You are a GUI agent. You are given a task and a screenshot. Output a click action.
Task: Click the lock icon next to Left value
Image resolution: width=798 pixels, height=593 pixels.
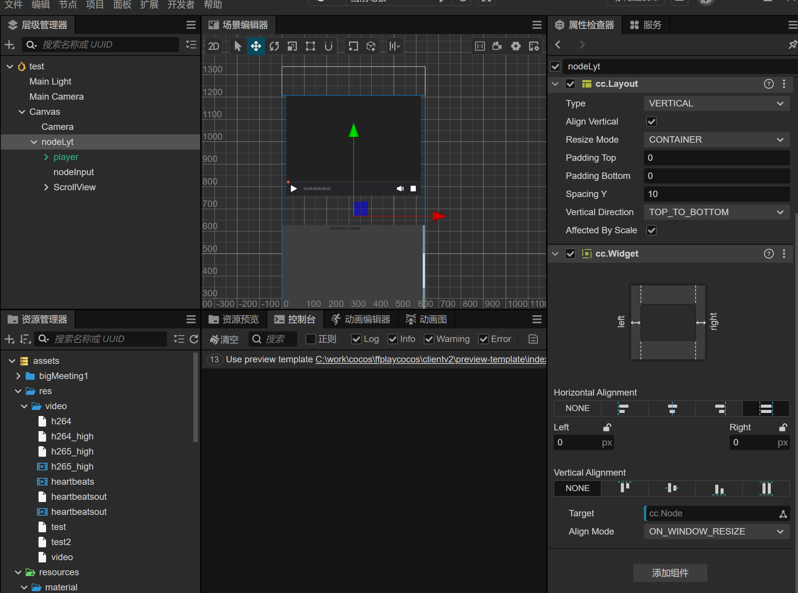[x=607, y=427]
